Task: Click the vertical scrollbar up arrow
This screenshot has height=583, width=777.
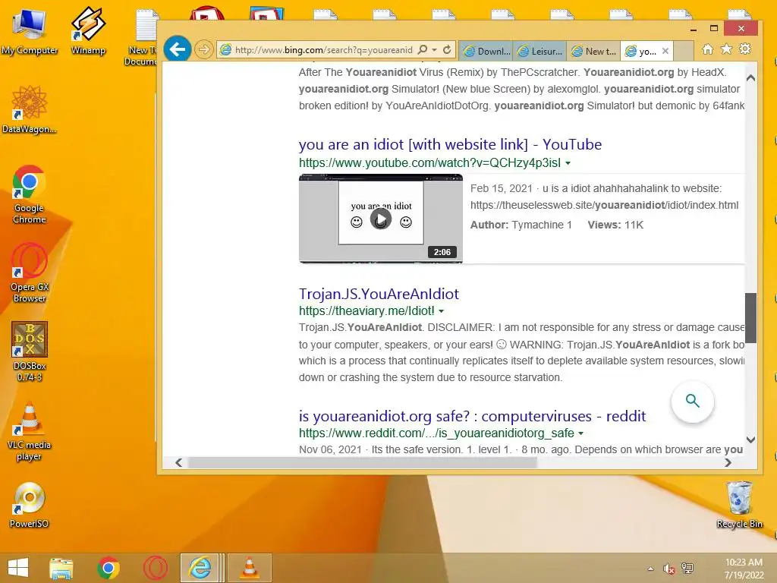Action: coord(750,78)
